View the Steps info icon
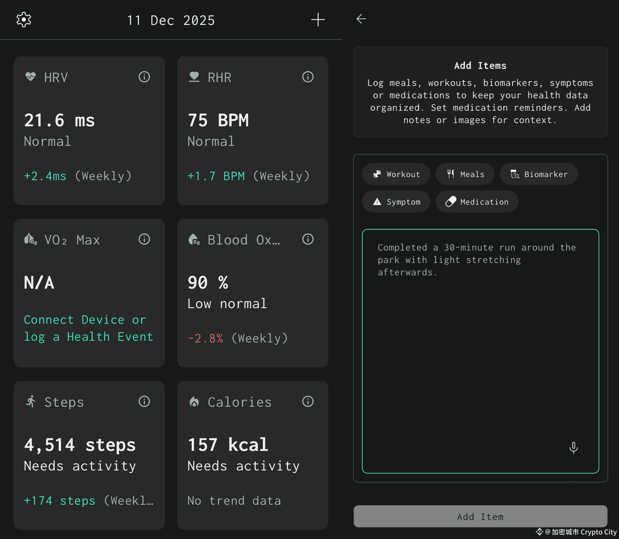The height and width of the screenshot is (539, 619). pyautogui.click(x=145, y=402)
